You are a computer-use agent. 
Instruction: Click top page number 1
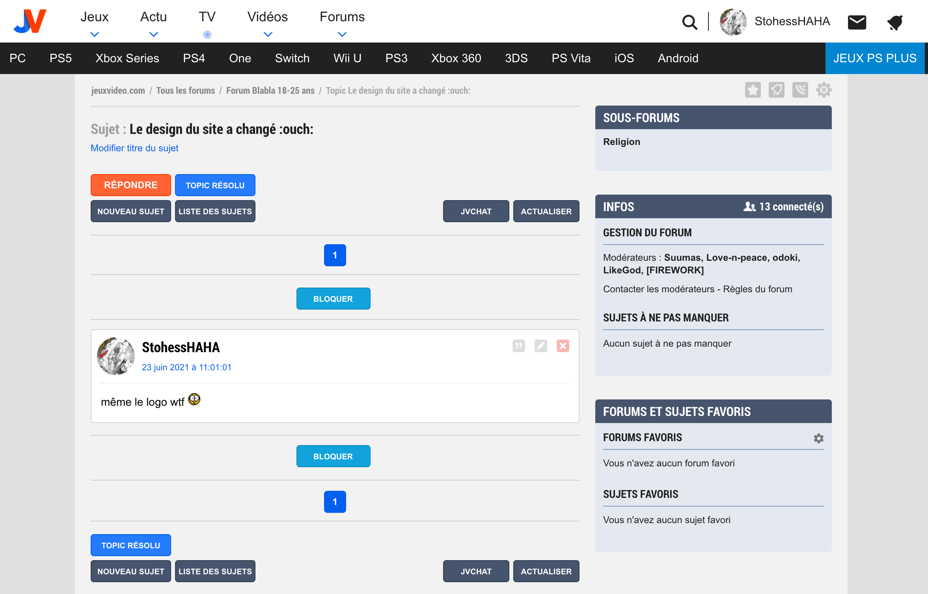pyautogui.click(x=335, y=255)
